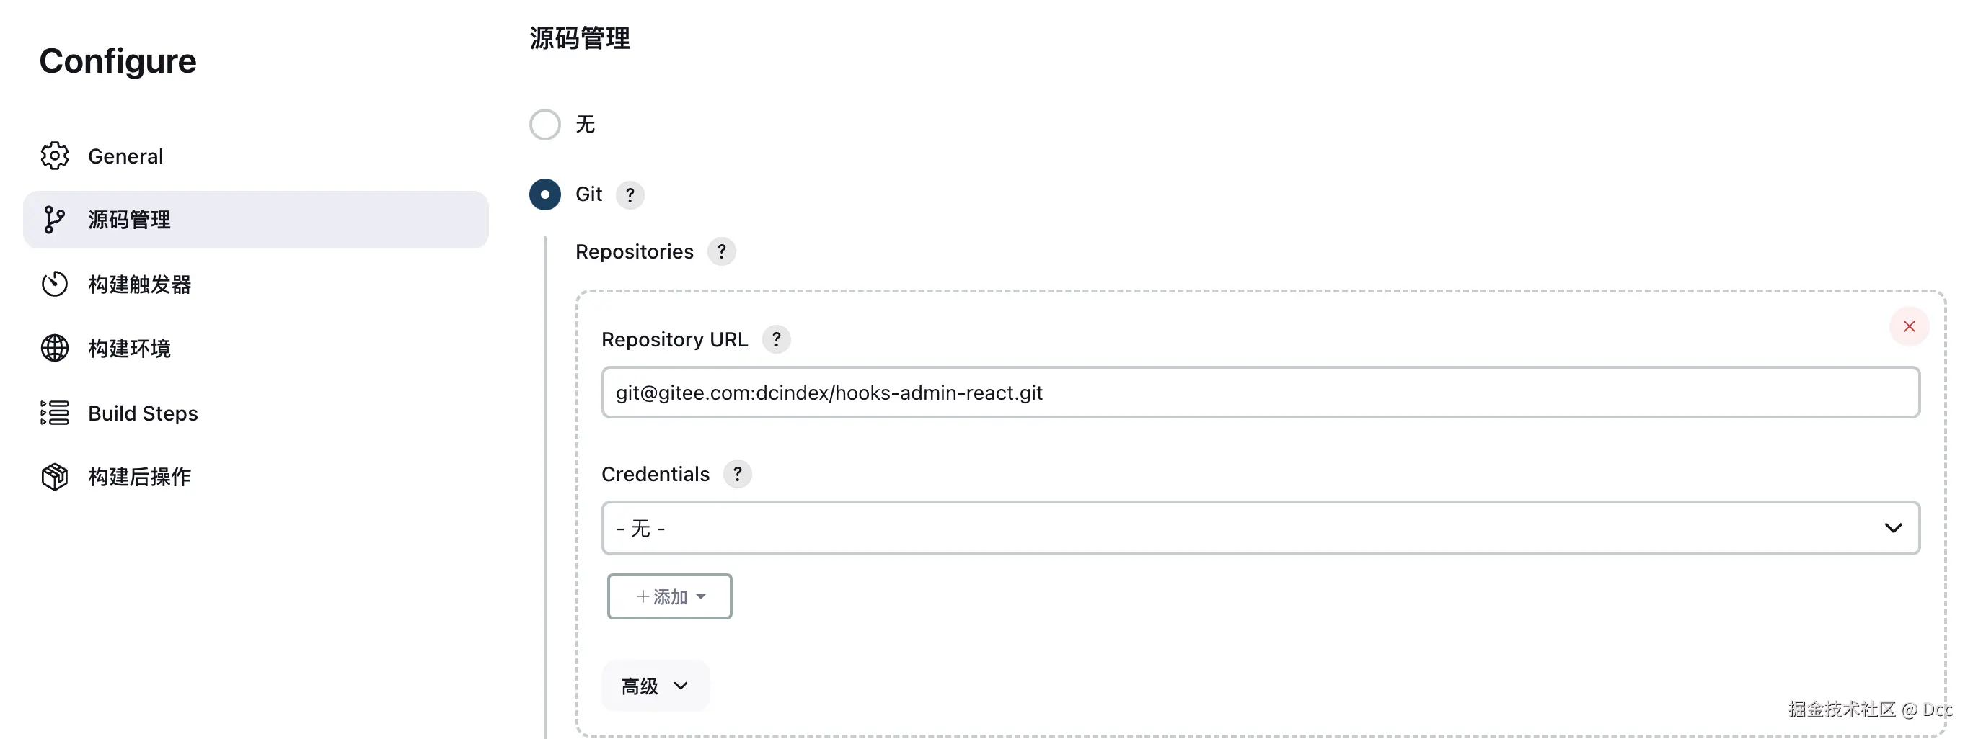Open help for the Git option

(630, 195)
